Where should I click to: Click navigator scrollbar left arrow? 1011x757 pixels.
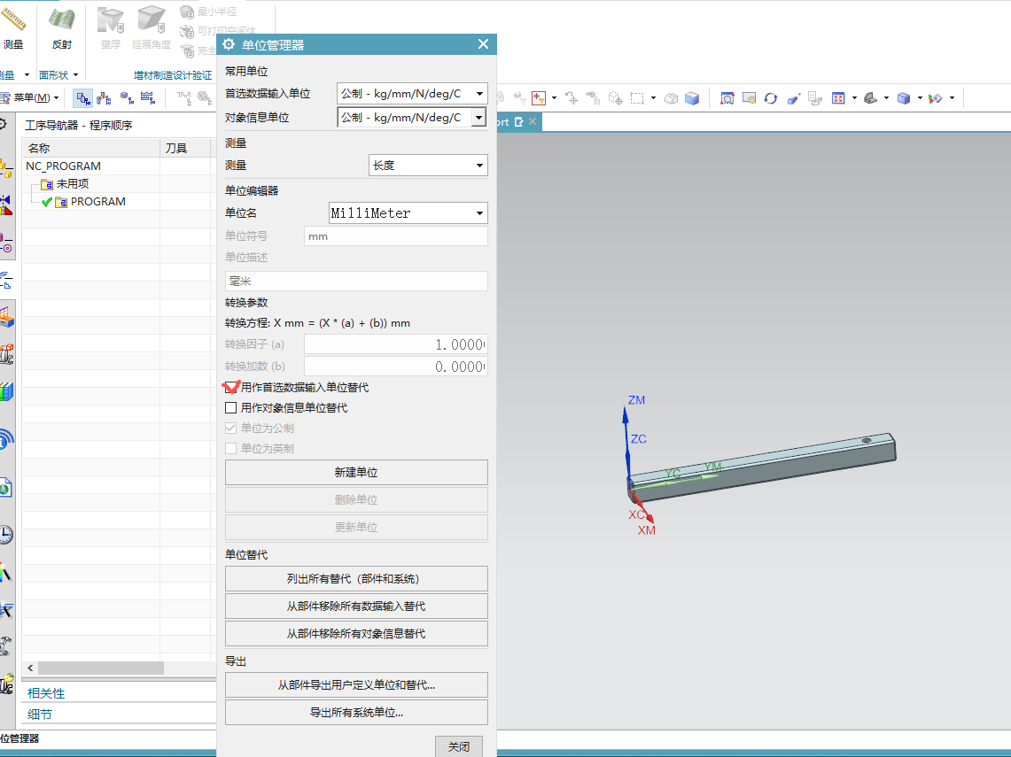30,668
